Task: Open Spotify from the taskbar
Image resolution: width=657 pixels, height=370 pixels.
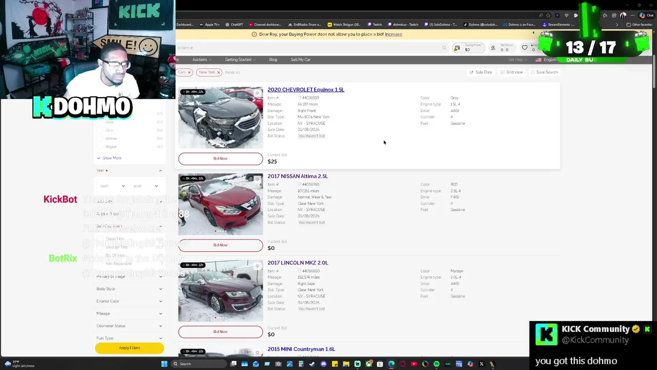Action: tap(436, 364)
